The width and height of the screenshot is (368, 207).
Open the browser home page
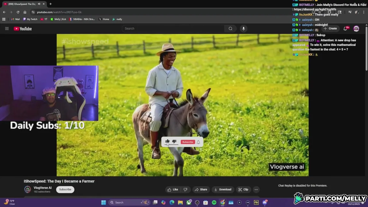25,12
